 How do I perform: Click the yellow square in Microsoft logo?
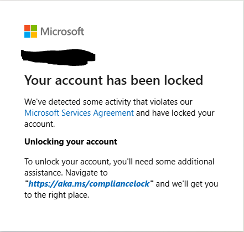click(34, 34)
